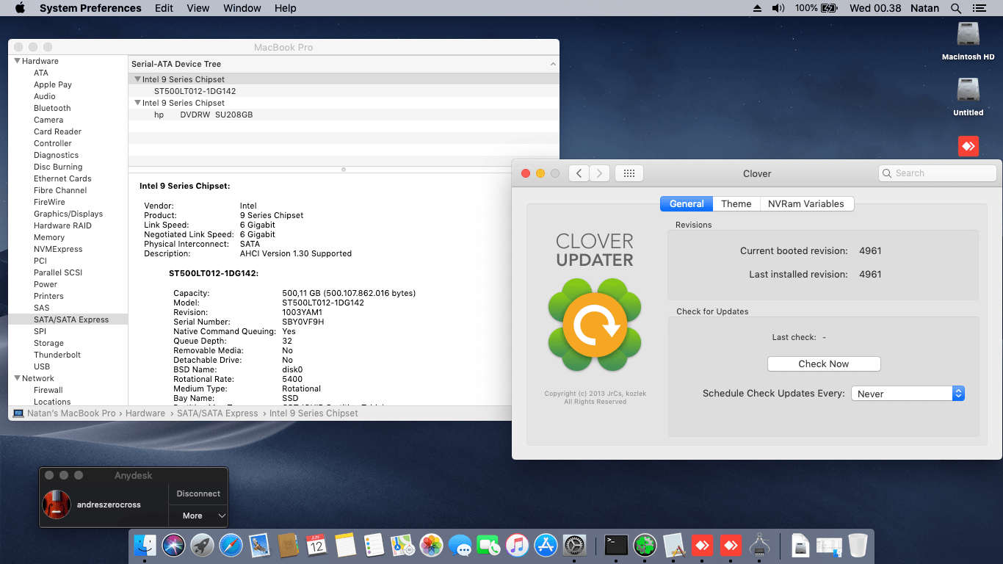Image resolution: width=1003 pixels, height=564 pixels.
Task: Click Hardware in the path bar
Action: (145, 413)
